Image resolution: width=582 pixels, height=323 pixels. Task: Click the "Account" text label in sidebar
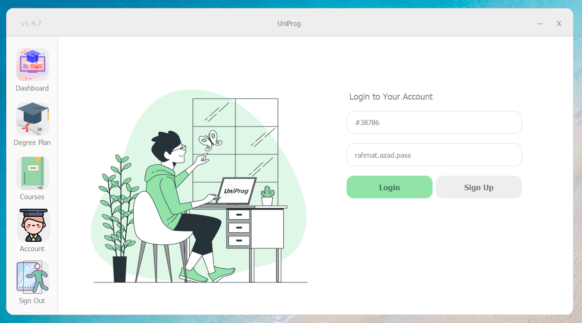[32, 249]
